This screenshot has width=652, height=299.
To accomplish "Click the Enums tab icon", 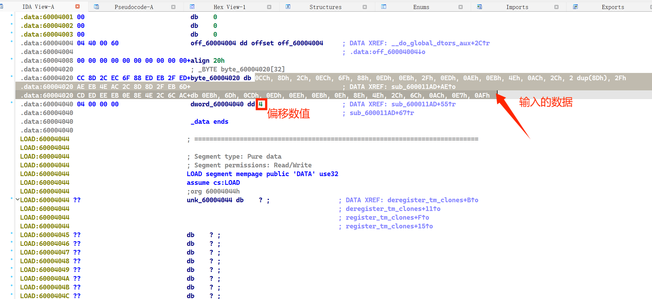I will [x=384, y=7].
